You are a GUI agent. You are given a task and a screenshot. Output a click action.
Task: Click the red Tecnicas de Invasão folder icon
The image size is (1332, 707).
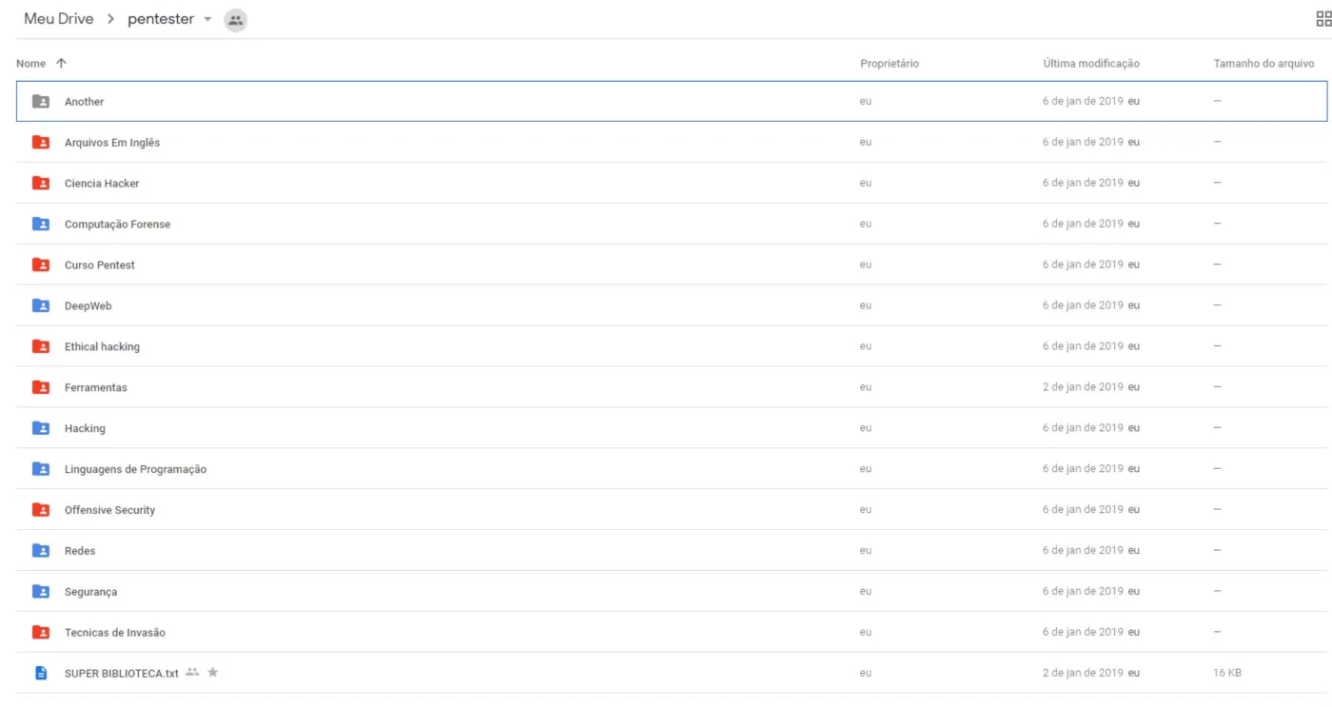[x=41, y=632]
